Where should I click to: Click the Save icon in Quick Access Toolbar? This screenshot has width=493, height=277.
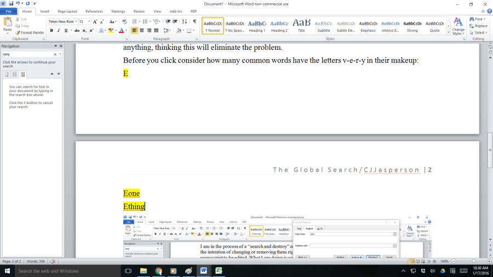point(11,3)
